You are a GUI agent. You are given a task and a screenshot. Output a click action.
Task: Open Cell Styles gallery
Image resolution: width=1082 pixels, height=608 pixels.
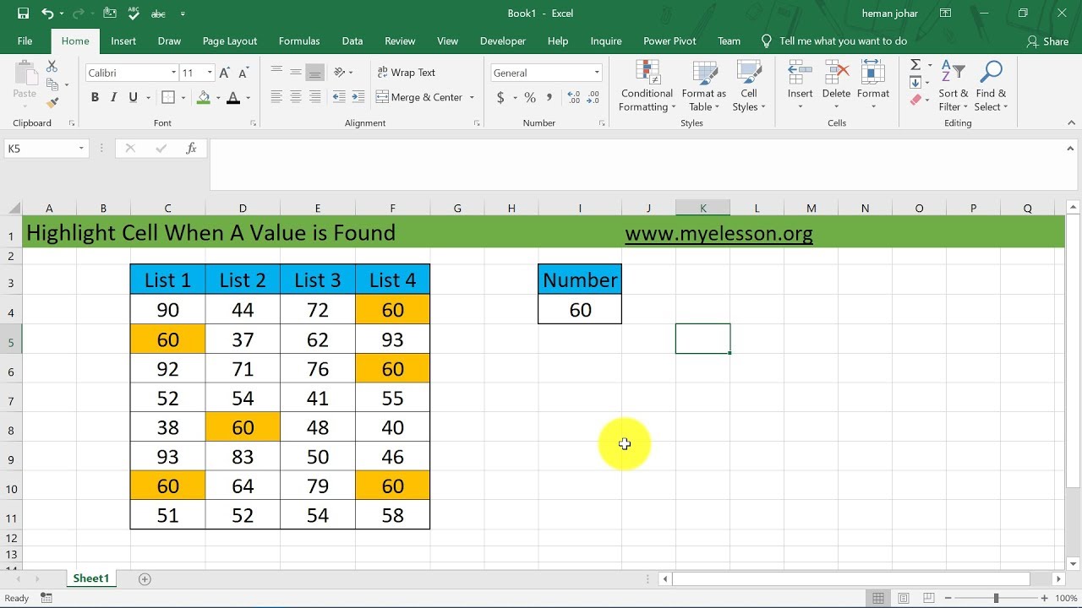[749, 86]
